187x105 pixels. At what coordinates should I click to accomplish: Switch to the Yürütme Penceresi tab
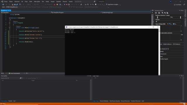pyautogui.click(x=136, y=101)
